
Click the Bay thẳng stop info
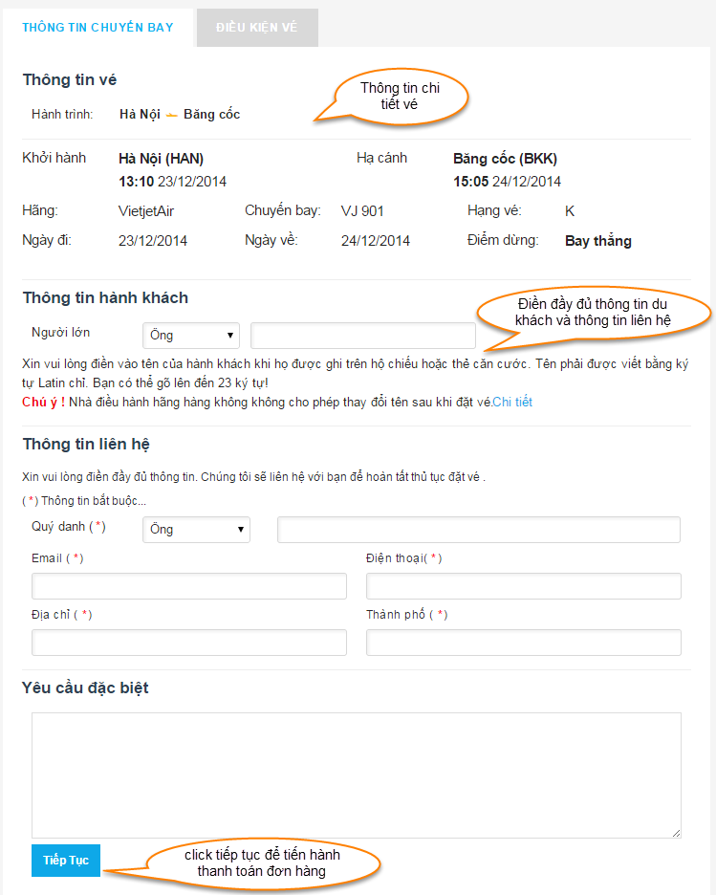point(597,241)
